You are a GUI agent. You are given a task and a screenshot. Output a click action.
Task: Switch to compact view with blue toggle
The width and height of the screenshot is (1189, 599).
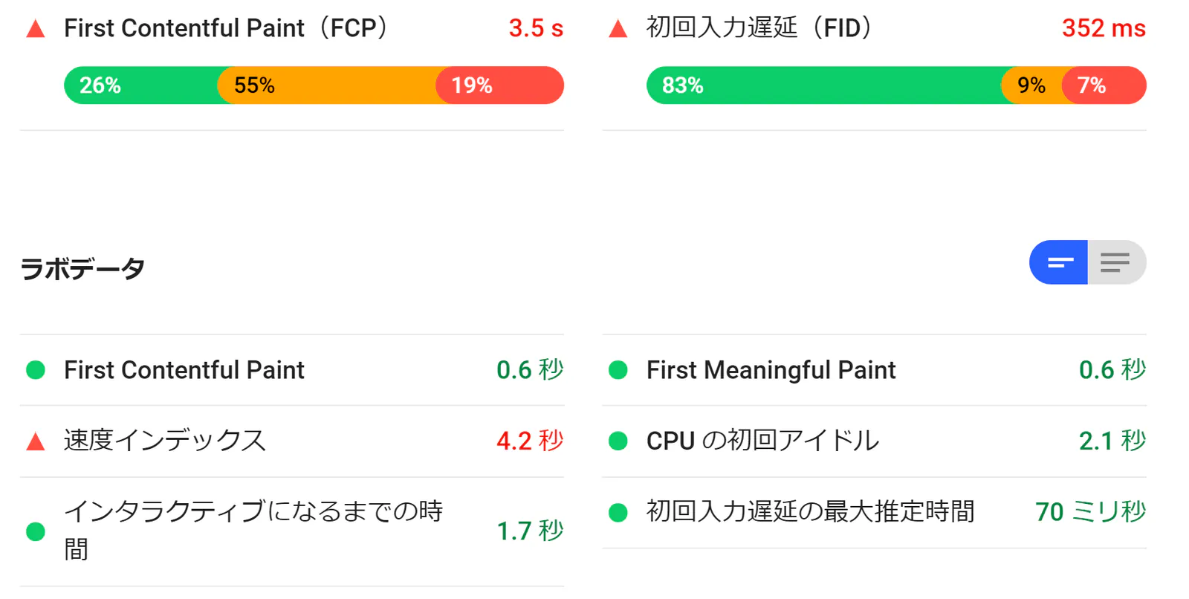point(1059,262)
